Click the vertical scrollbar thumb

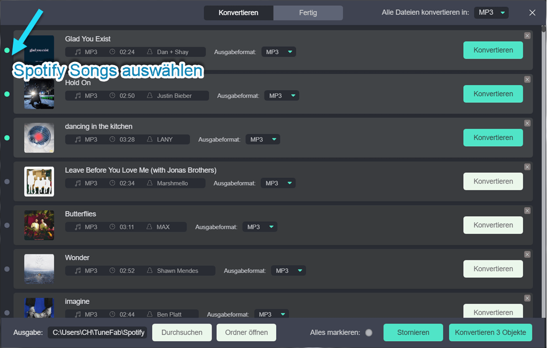click(x=543, y=29)
